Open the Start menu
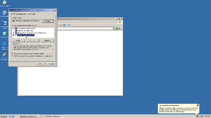This screenshot has height=118, width=211. point(4,116)
